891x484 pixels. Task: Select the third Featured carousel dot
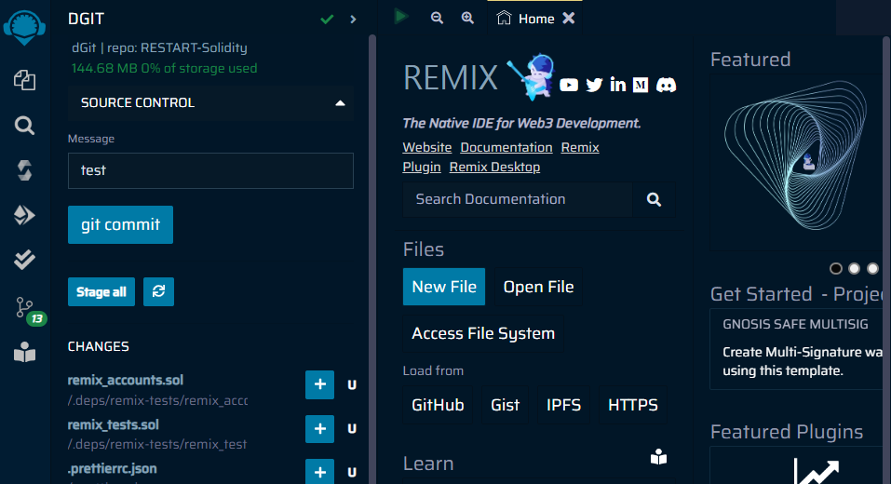click(x=872, y=268)
